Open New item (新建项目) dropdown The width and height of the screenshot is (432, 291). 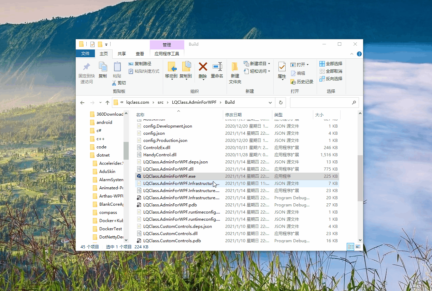click(257, 64)
